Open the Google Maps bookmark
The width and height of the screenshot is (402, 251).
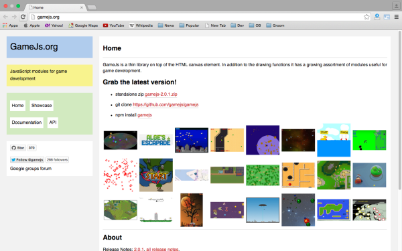83,25
